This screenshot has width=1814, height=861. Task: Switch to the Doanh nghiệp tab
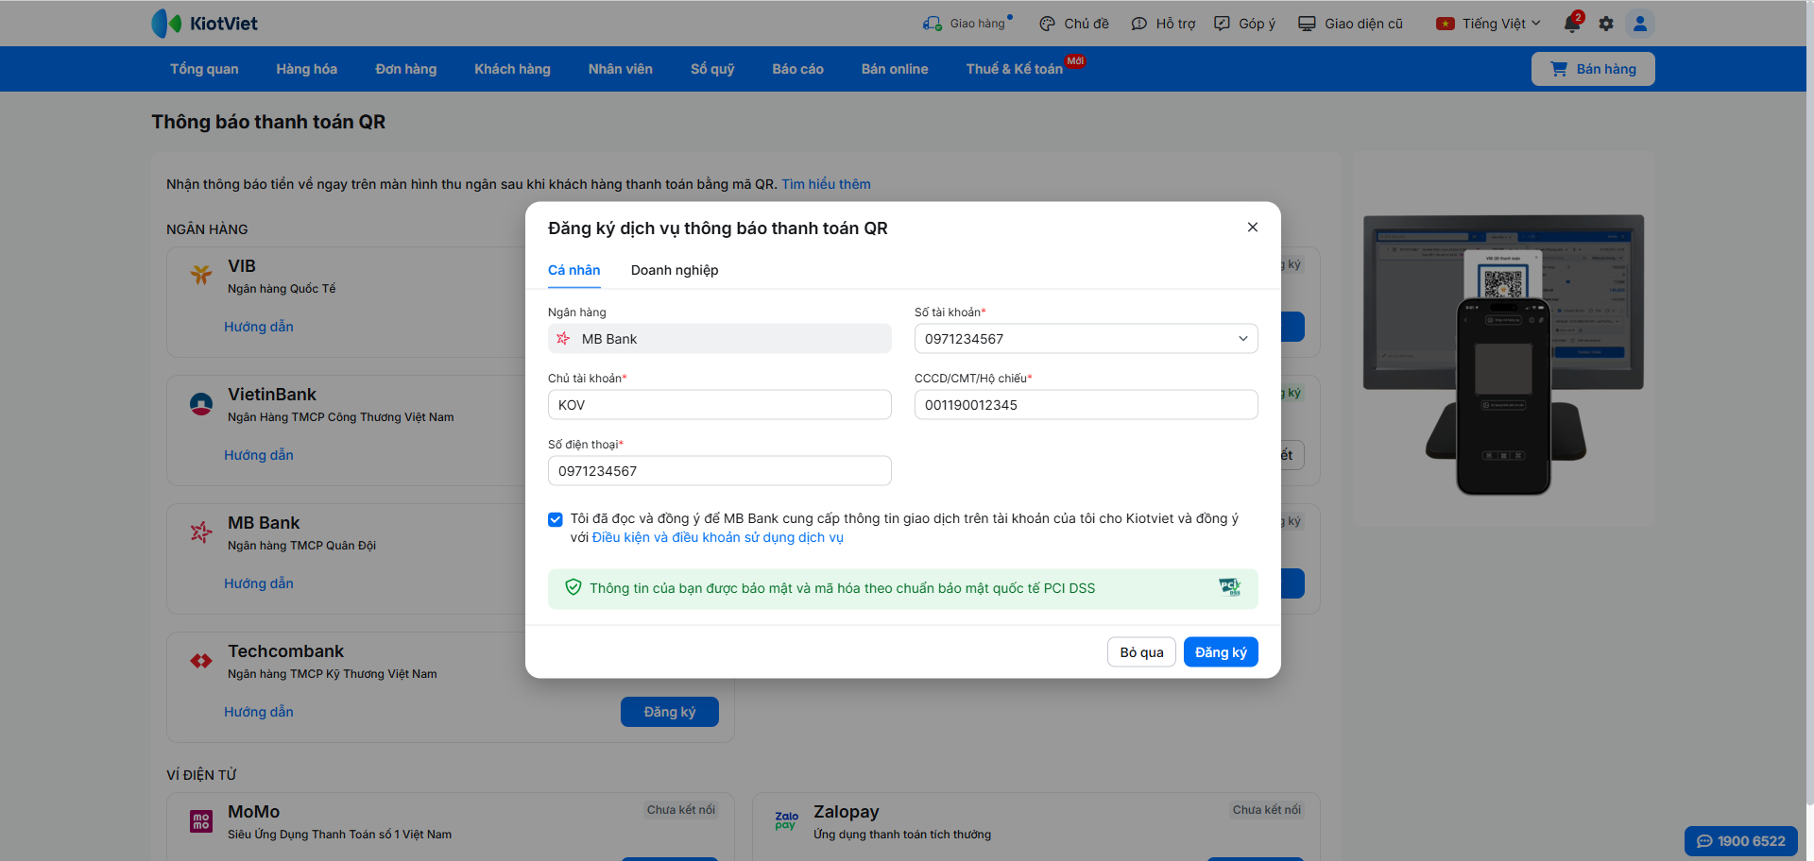tap(675, 270)
